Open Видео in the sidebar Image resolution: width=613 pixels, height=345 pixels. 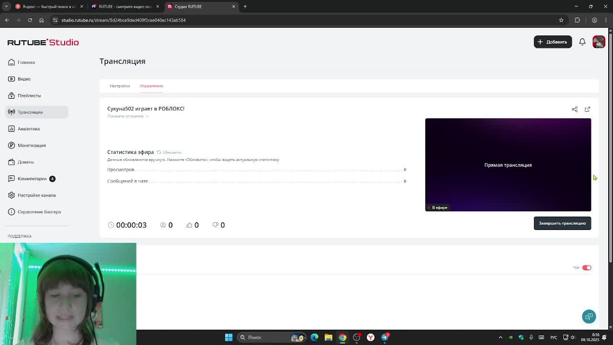tap(37, 79)
